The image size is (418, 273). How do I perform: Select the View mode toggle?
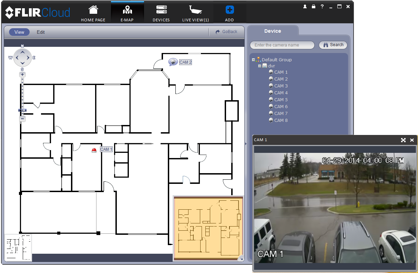[19, 32]
